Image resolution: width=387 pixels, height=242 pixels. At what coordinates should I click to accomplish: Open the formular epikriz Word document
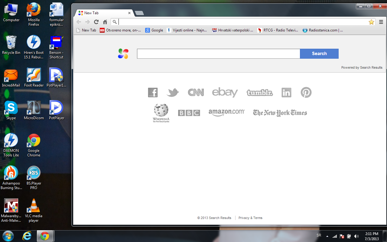(57, 15)
